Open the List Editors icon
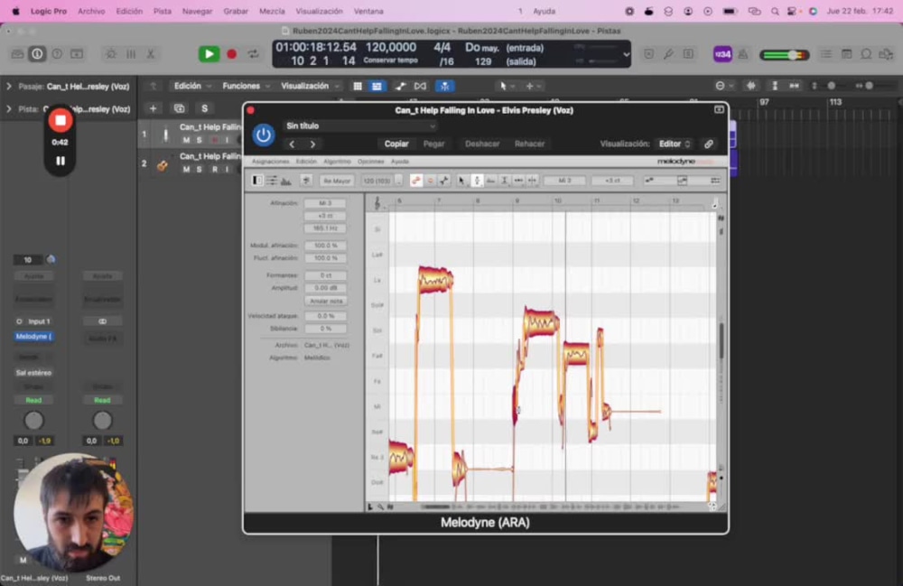Viewport: 903px width, 586px height. tap(826, 54)
